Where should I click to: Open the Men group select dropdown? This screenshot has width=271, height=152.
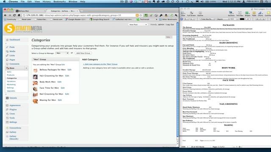[62, 53]
